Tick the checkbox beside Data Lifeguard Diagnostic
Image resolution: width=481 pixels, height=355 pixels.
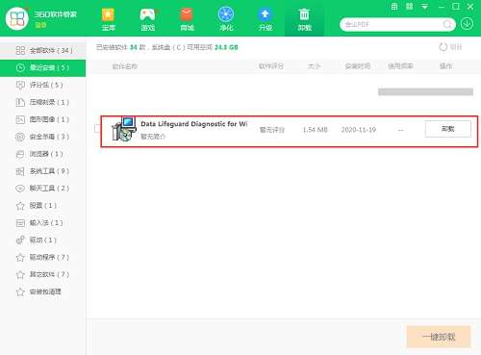point(97,128)
